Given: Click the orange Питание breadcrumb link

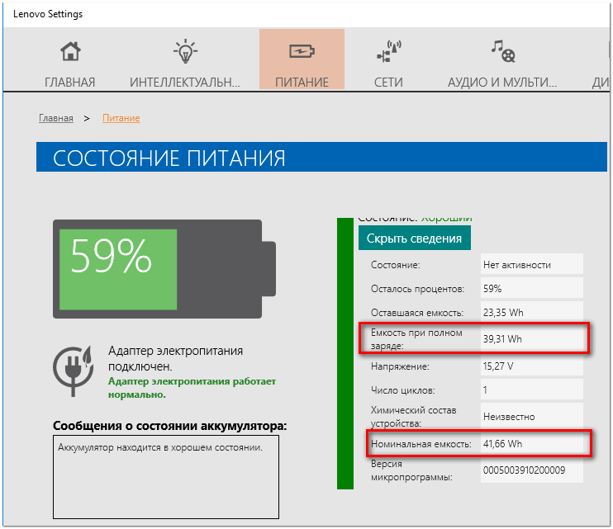Looking at the screenshot, I should pyautogui.click(x=121, y=118).
